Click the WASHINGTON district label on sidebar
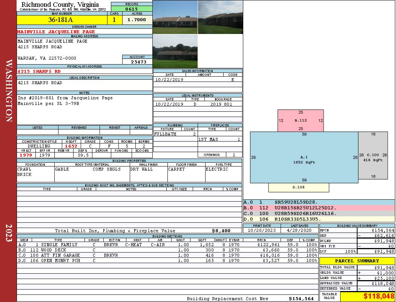Viewport: 396px width, 302px height. tap(9, 91)
